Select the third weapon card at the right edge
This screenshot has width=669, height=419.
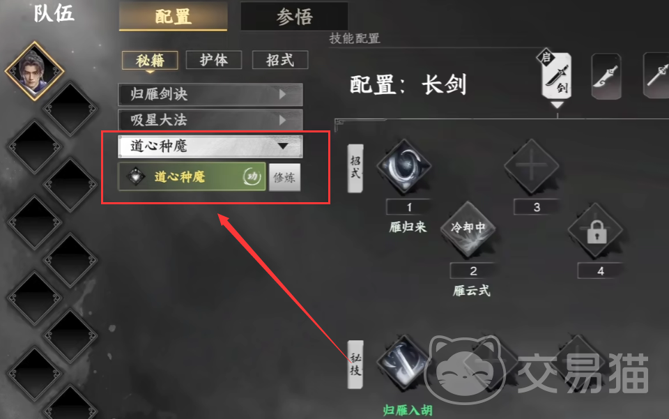(656, 75)
